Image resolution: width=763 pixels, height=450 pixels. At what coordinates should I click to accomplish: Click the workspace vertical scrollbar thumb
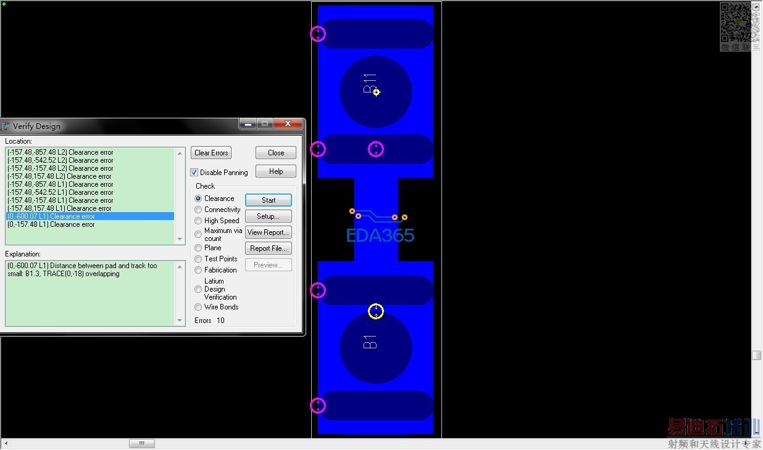756,355
